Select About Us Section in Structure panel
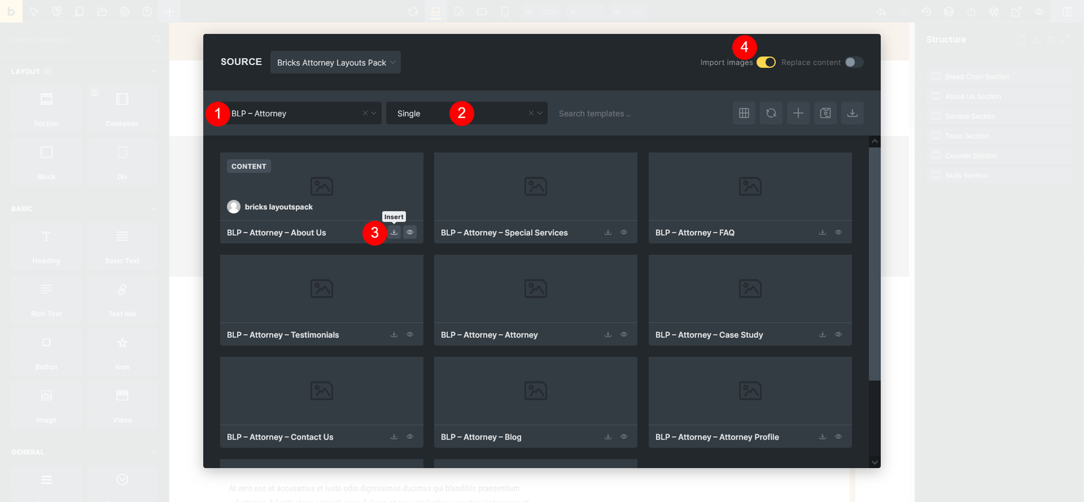1084x502 pixels. [999, 96]
